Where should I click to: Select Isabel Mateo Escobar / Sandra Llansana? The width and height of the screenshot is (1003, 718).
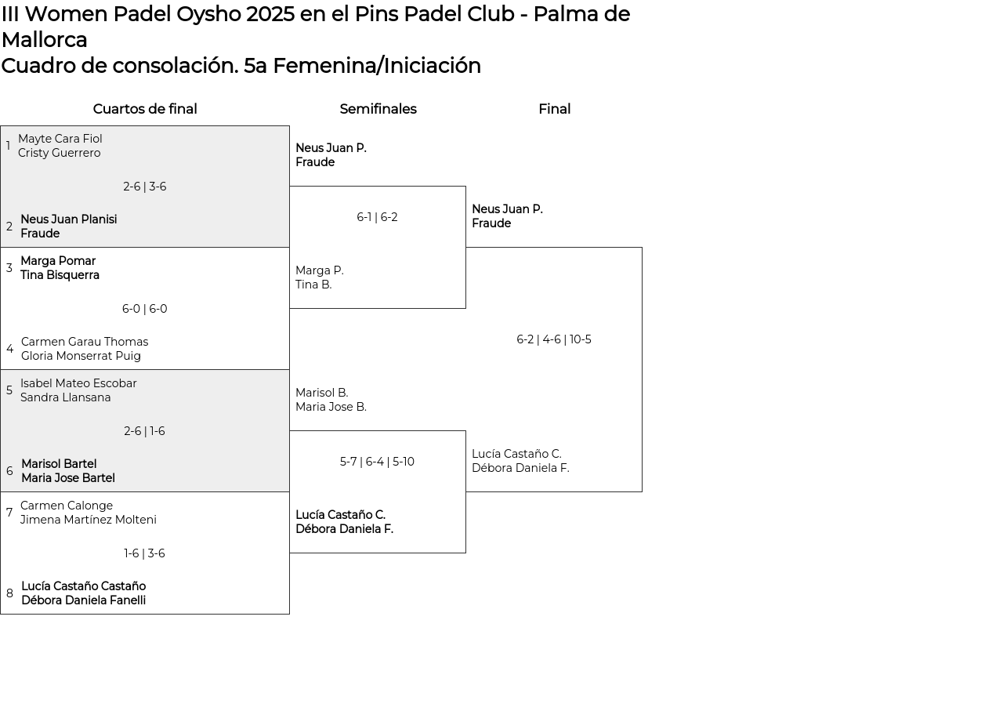[x=78, y=390]
